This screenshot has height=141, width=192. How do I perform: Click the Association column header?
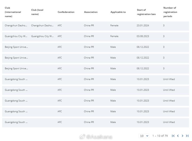point(91,12)
